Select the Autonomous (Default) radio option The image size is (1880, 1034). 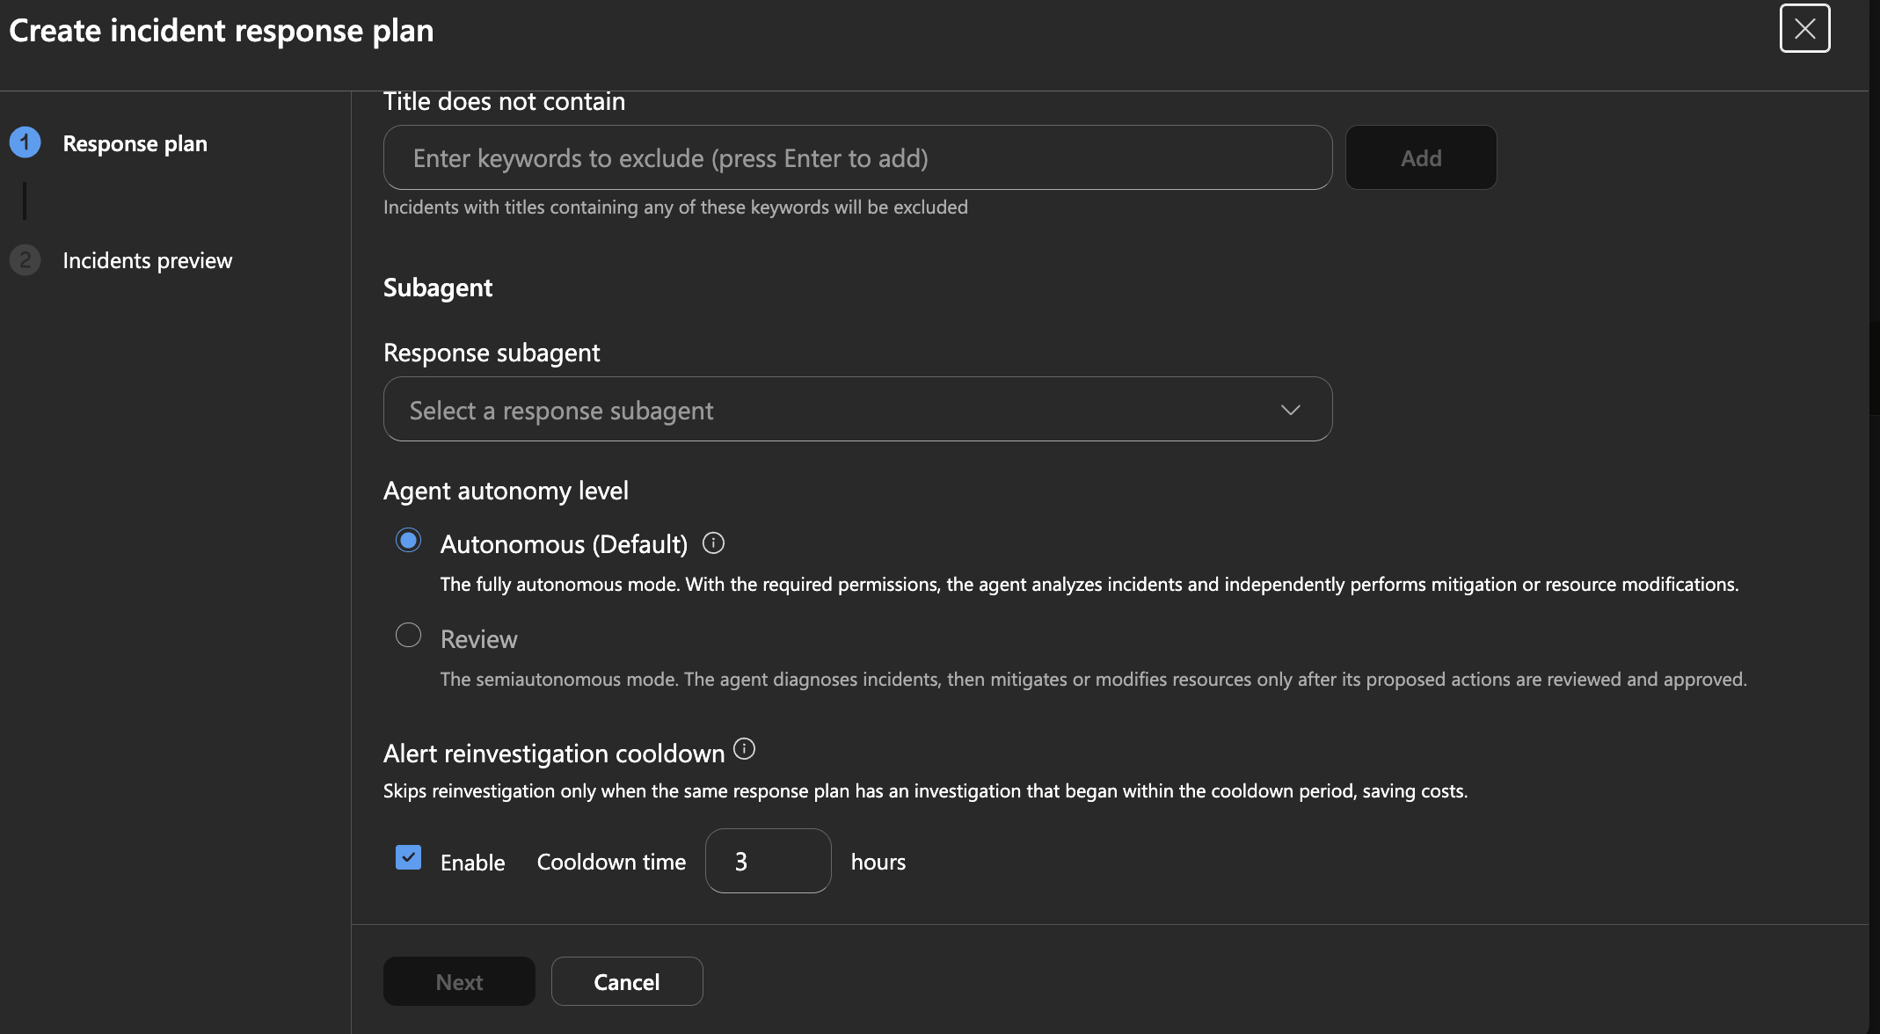408,540
